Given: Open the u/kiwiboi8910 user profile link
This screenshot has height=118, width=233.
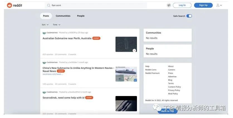Looking at the screenshot, I should click(x=74, y=92).
